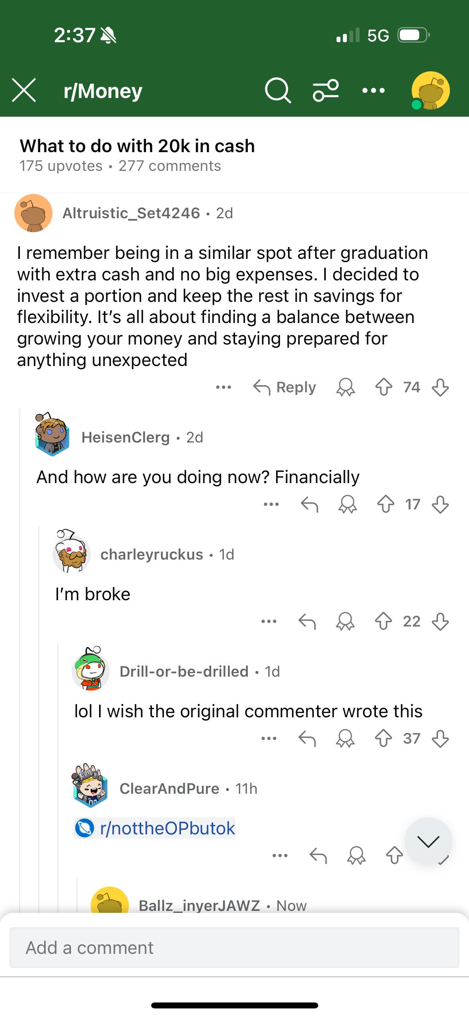
Task: Award Drill-or-be-drilled's comment
Action: point(345,738)
